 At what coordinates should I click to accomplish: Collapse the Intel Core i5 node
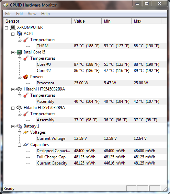click(13, 52)
